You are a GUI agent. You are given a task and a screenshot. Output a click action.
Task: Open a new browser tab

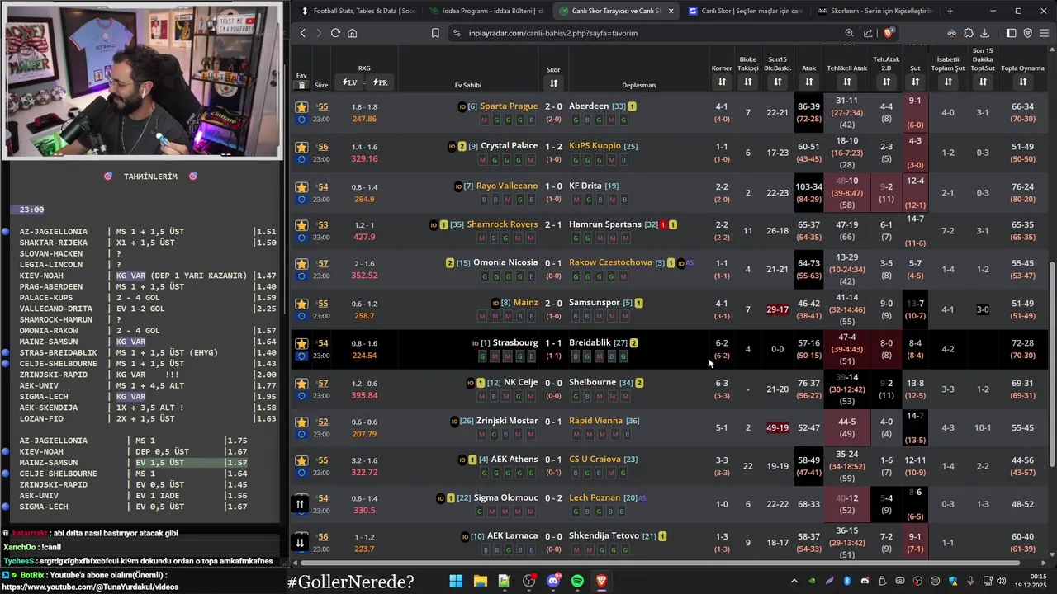(x=950, y=11)
